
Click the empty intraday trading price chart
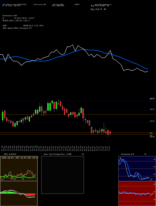pyautogui.click(x=62, y=175)
